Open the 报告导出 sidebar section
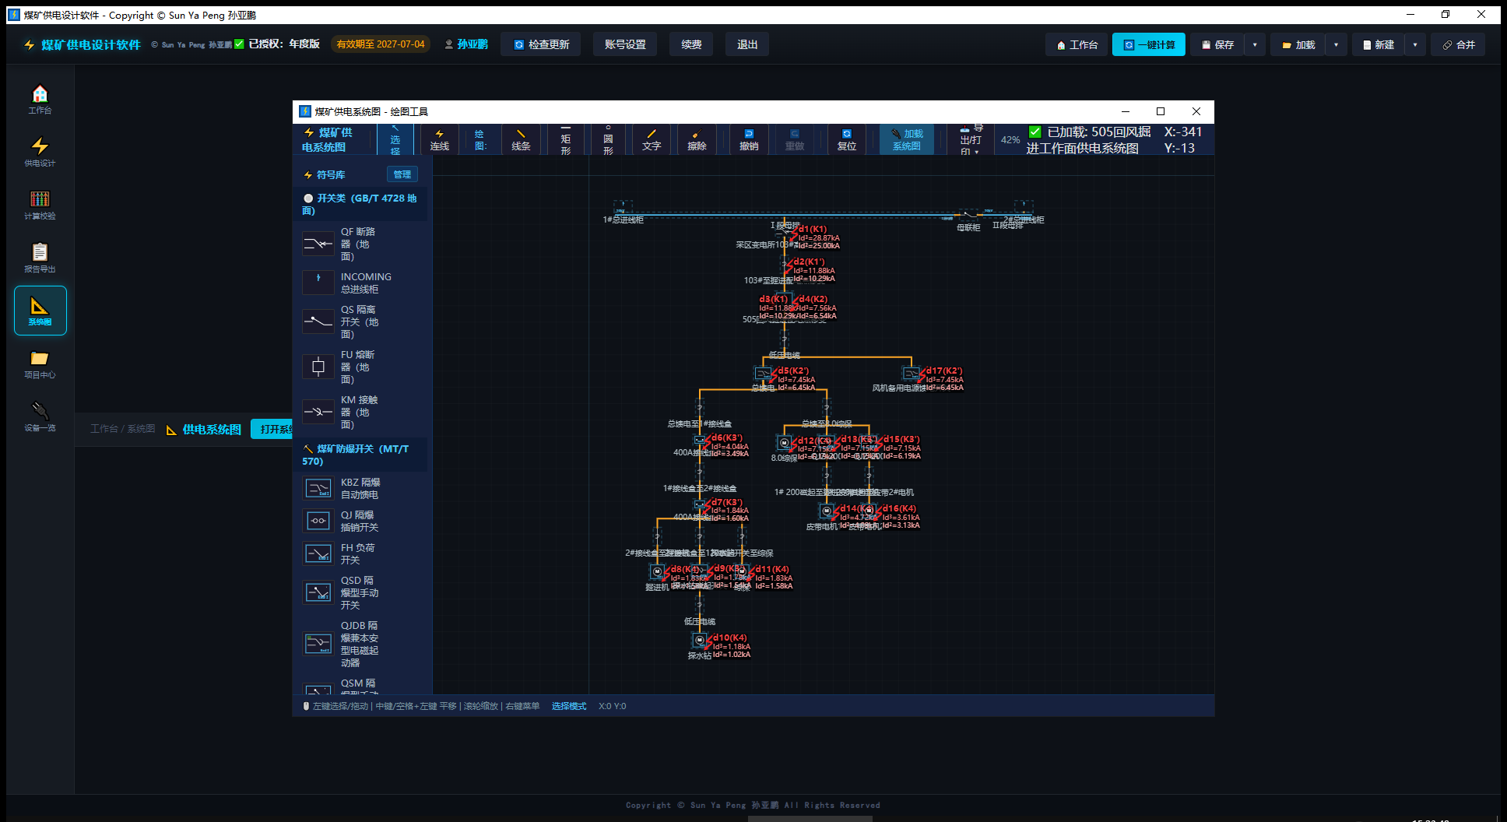The image size is (1507, 822). 40,258
